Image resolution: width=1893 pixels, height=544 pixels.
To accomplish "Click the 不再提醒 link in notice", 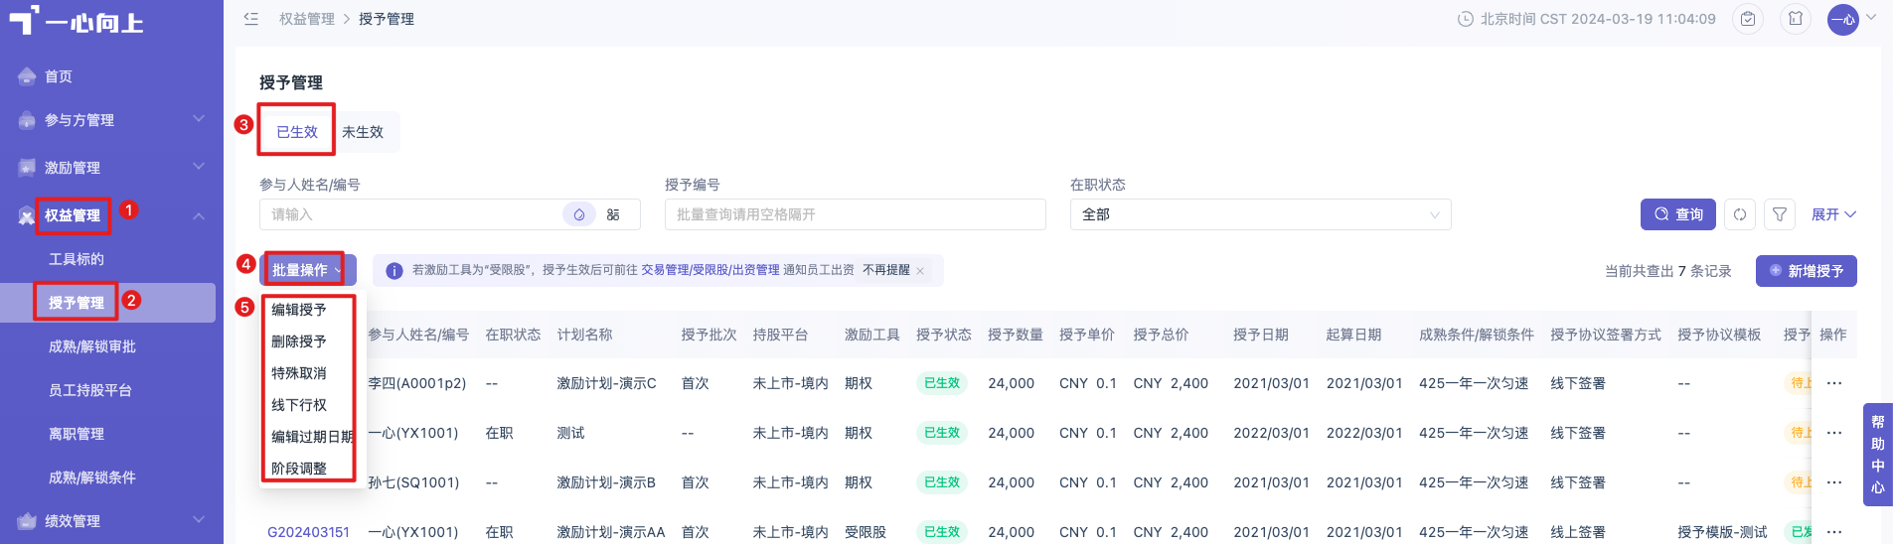I will [x=886, y=270].
